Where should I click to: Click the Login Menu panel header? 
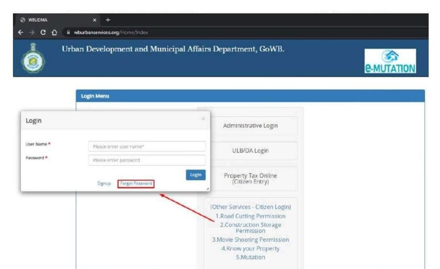click(x=251, y=96)
